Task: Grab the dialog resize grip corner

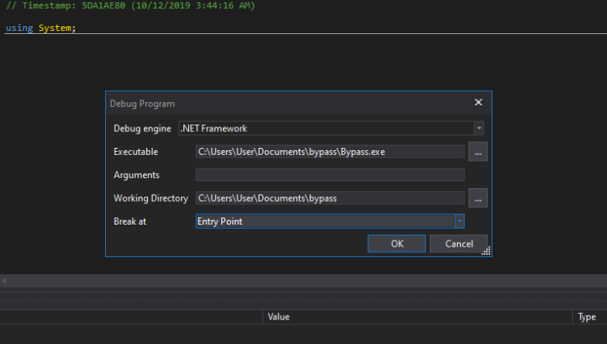Action: coord(487,251)
